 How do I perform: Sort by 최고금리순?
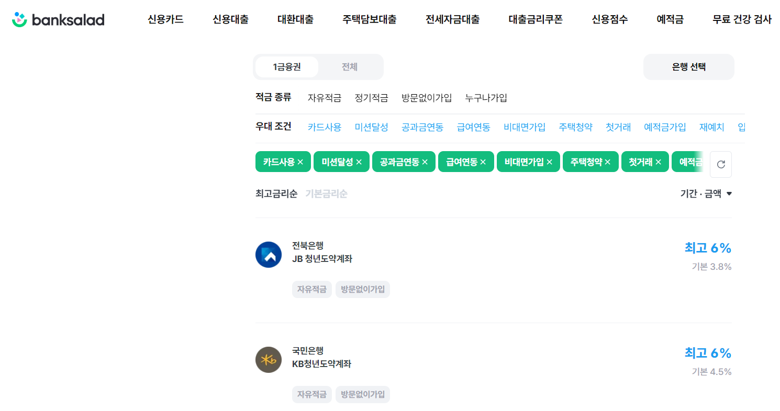276,194
